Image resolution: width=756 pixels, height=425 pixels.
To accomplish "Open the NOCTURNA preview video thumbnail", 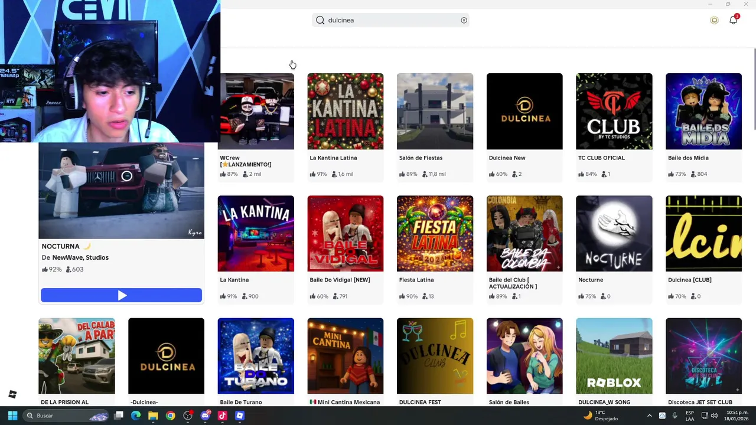I will click(x=122, y=190).
